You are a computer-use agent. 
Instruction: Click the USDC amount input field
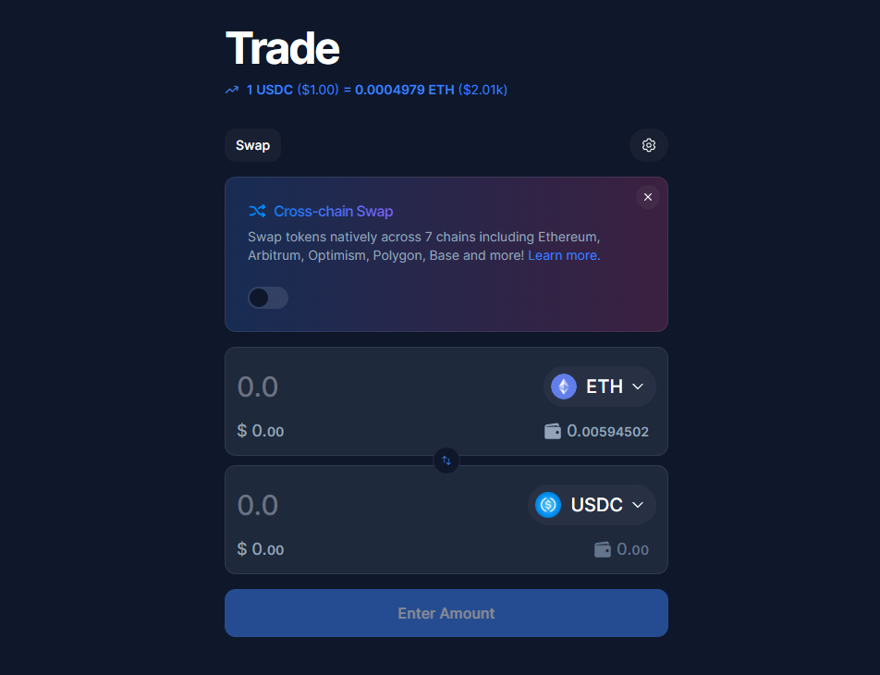click(x=376, y=505)
